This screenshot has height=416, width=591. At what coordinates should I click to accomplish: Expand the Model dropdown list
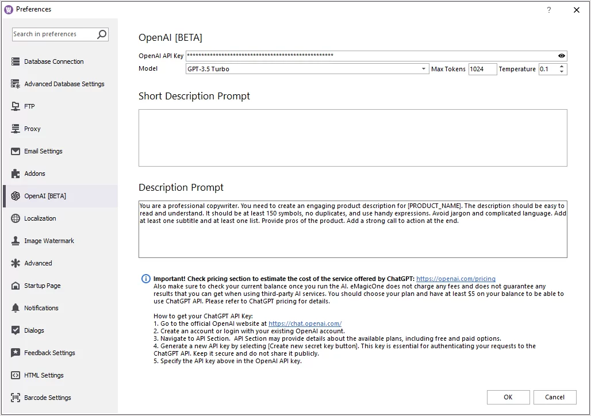click(x=424, y=69)
